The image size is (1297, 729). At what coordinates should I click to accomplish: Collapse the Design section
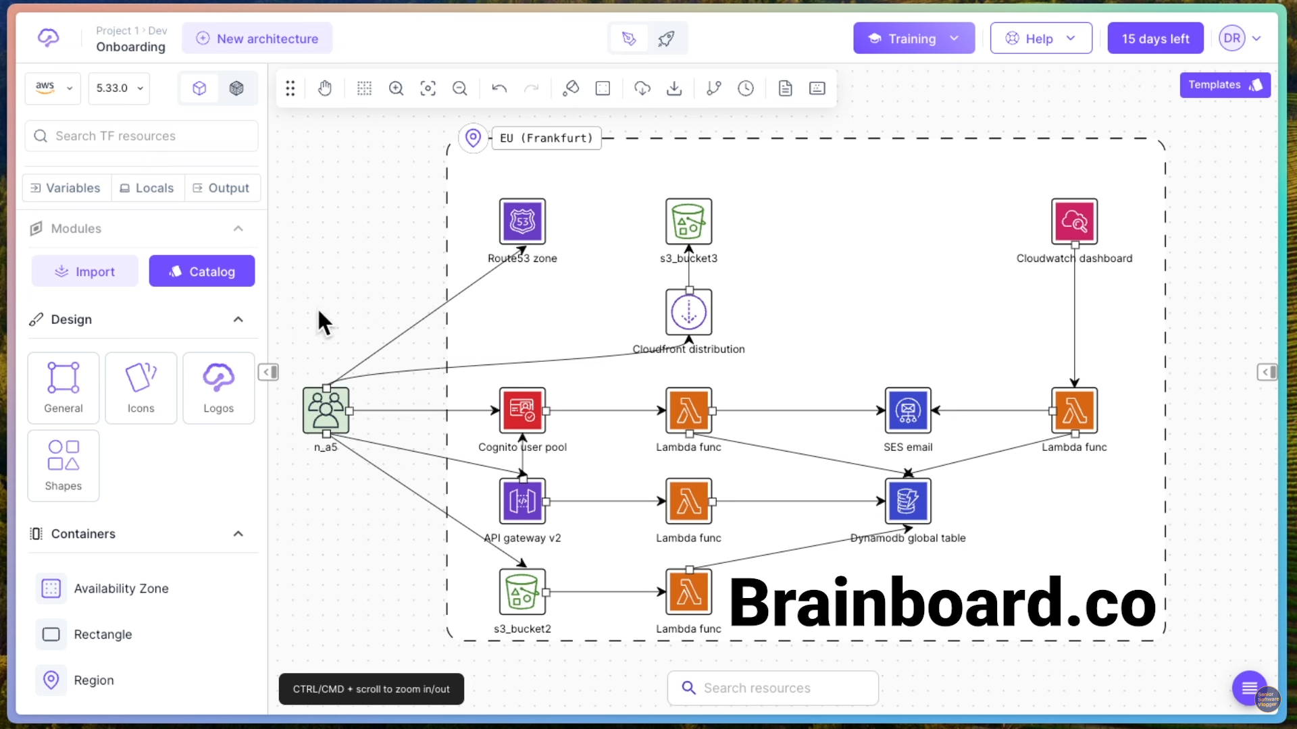pos(238,319)
